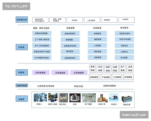Select the 对象定位 block
The height and width of the screenshot is (121, 151).
pyautogui.click(x=124, y=46)
